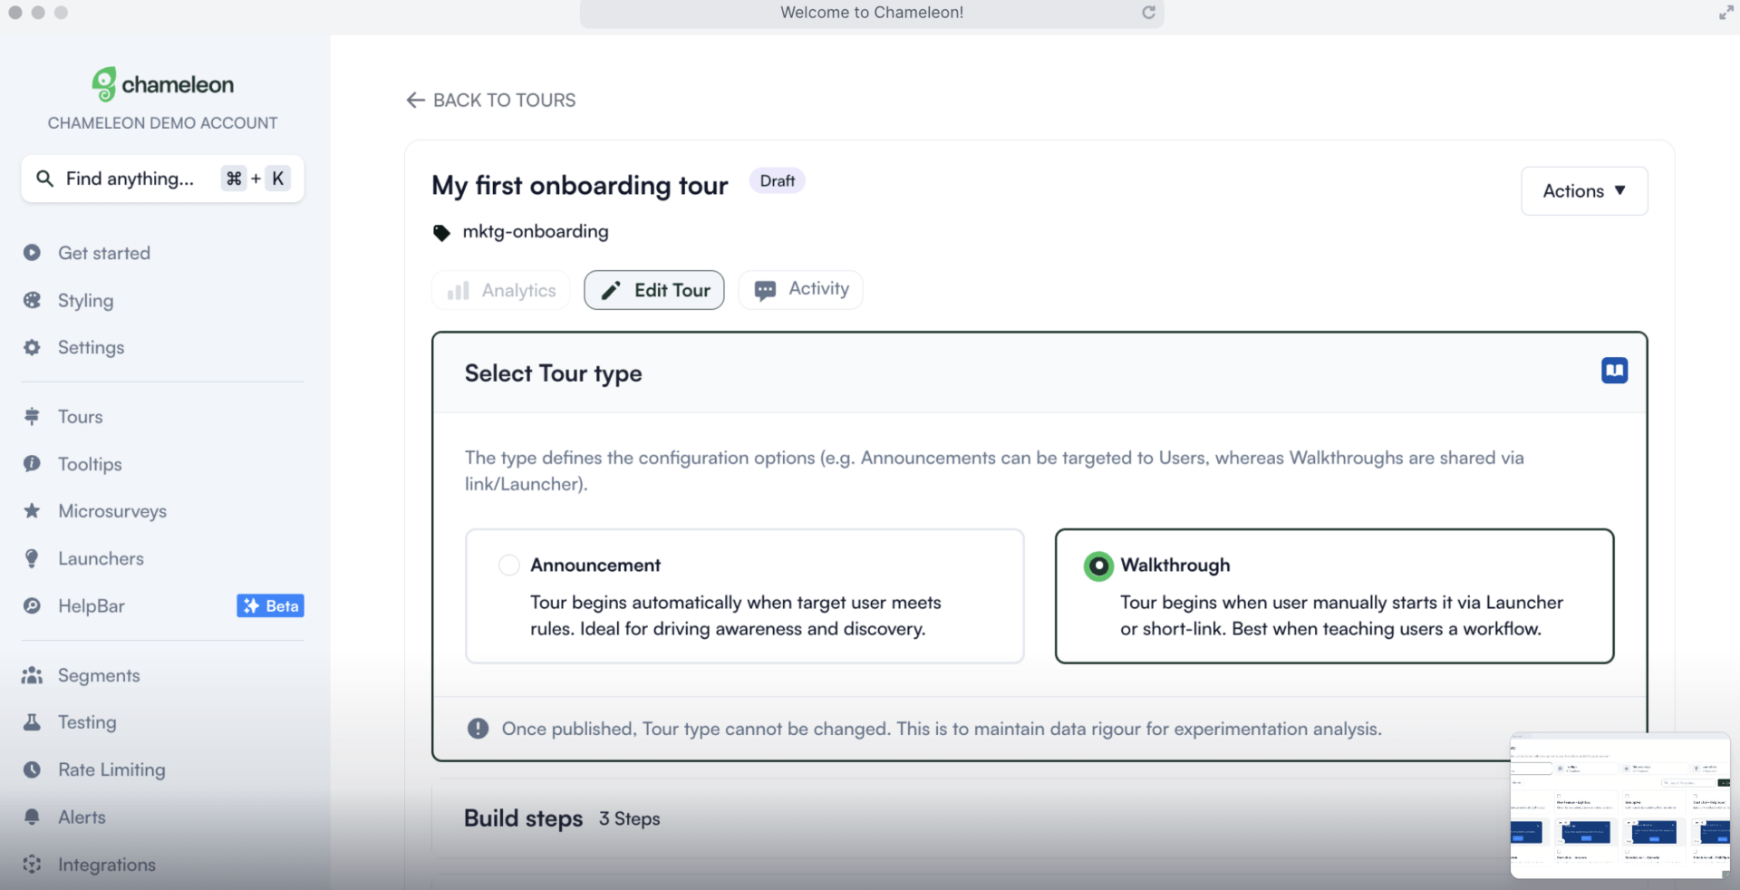Open the book help icon in Tour type

pyautogui.click(x=1614, y=371)
